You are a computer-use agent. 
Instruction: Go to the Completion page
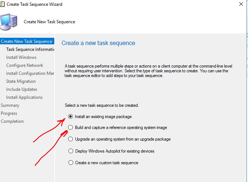12,121
